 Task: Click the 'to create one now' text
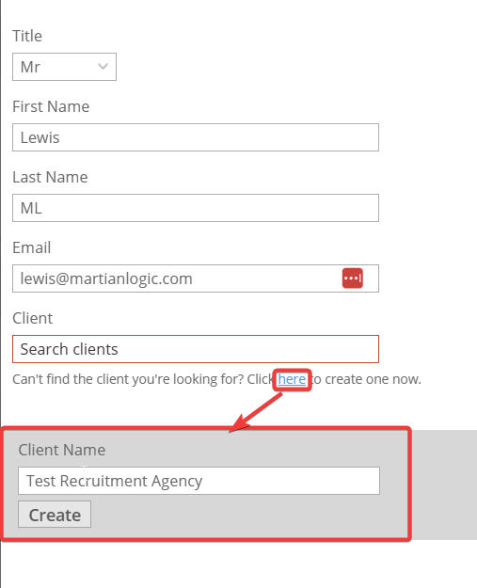tap(366, 379)
